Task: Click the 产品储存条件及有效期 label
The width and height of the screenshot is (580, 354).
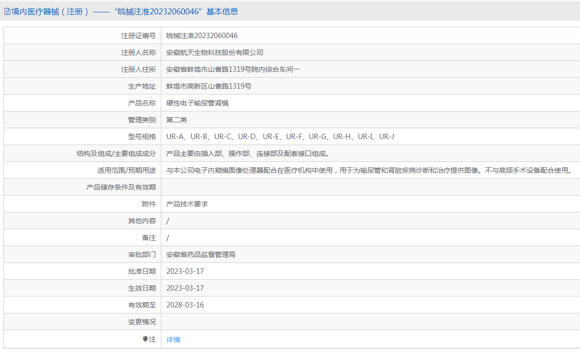Action: click(x=121, y=187)
